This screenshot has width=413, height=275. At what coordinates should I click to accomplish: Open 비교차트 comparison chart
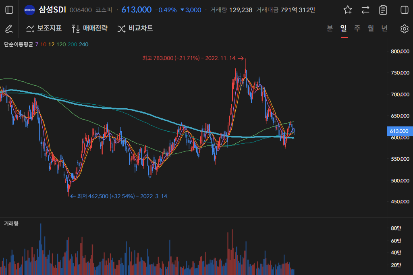tap(135, 28)
